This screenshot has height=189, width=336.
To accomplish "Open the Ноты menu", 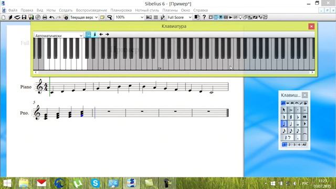I will pos(51,10).
